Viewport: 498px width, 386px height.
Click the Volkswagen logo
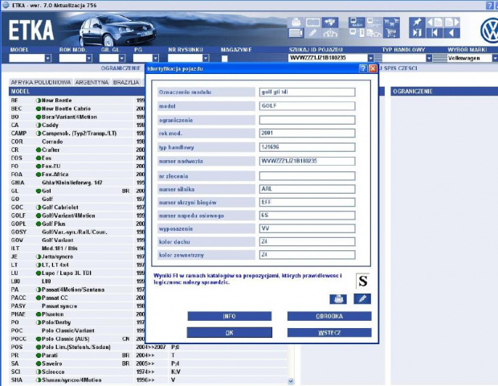(489, 31)
